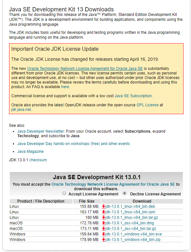Open the FAQ 'here' link
This screenshot has width=191, height=252.
(65, 87)
